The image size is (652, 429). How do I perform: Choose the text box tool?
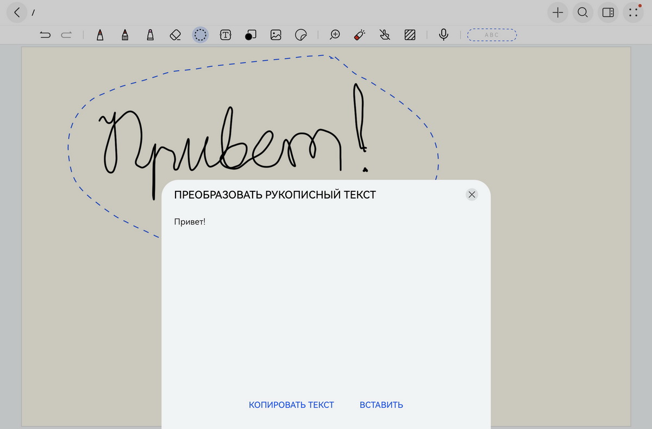tap(225, 35)
